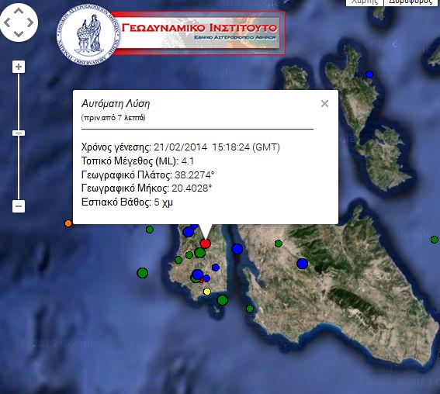Click the zoom slider handle
The height and width of the screenshot is (394, 440).
click(x=19, y=133)
